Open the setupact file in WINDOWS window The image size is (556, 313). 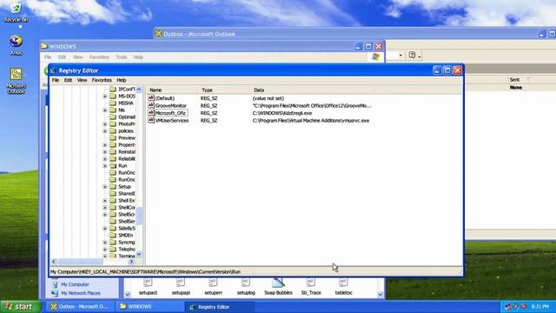pyautogui.click(x=148, y=287)
